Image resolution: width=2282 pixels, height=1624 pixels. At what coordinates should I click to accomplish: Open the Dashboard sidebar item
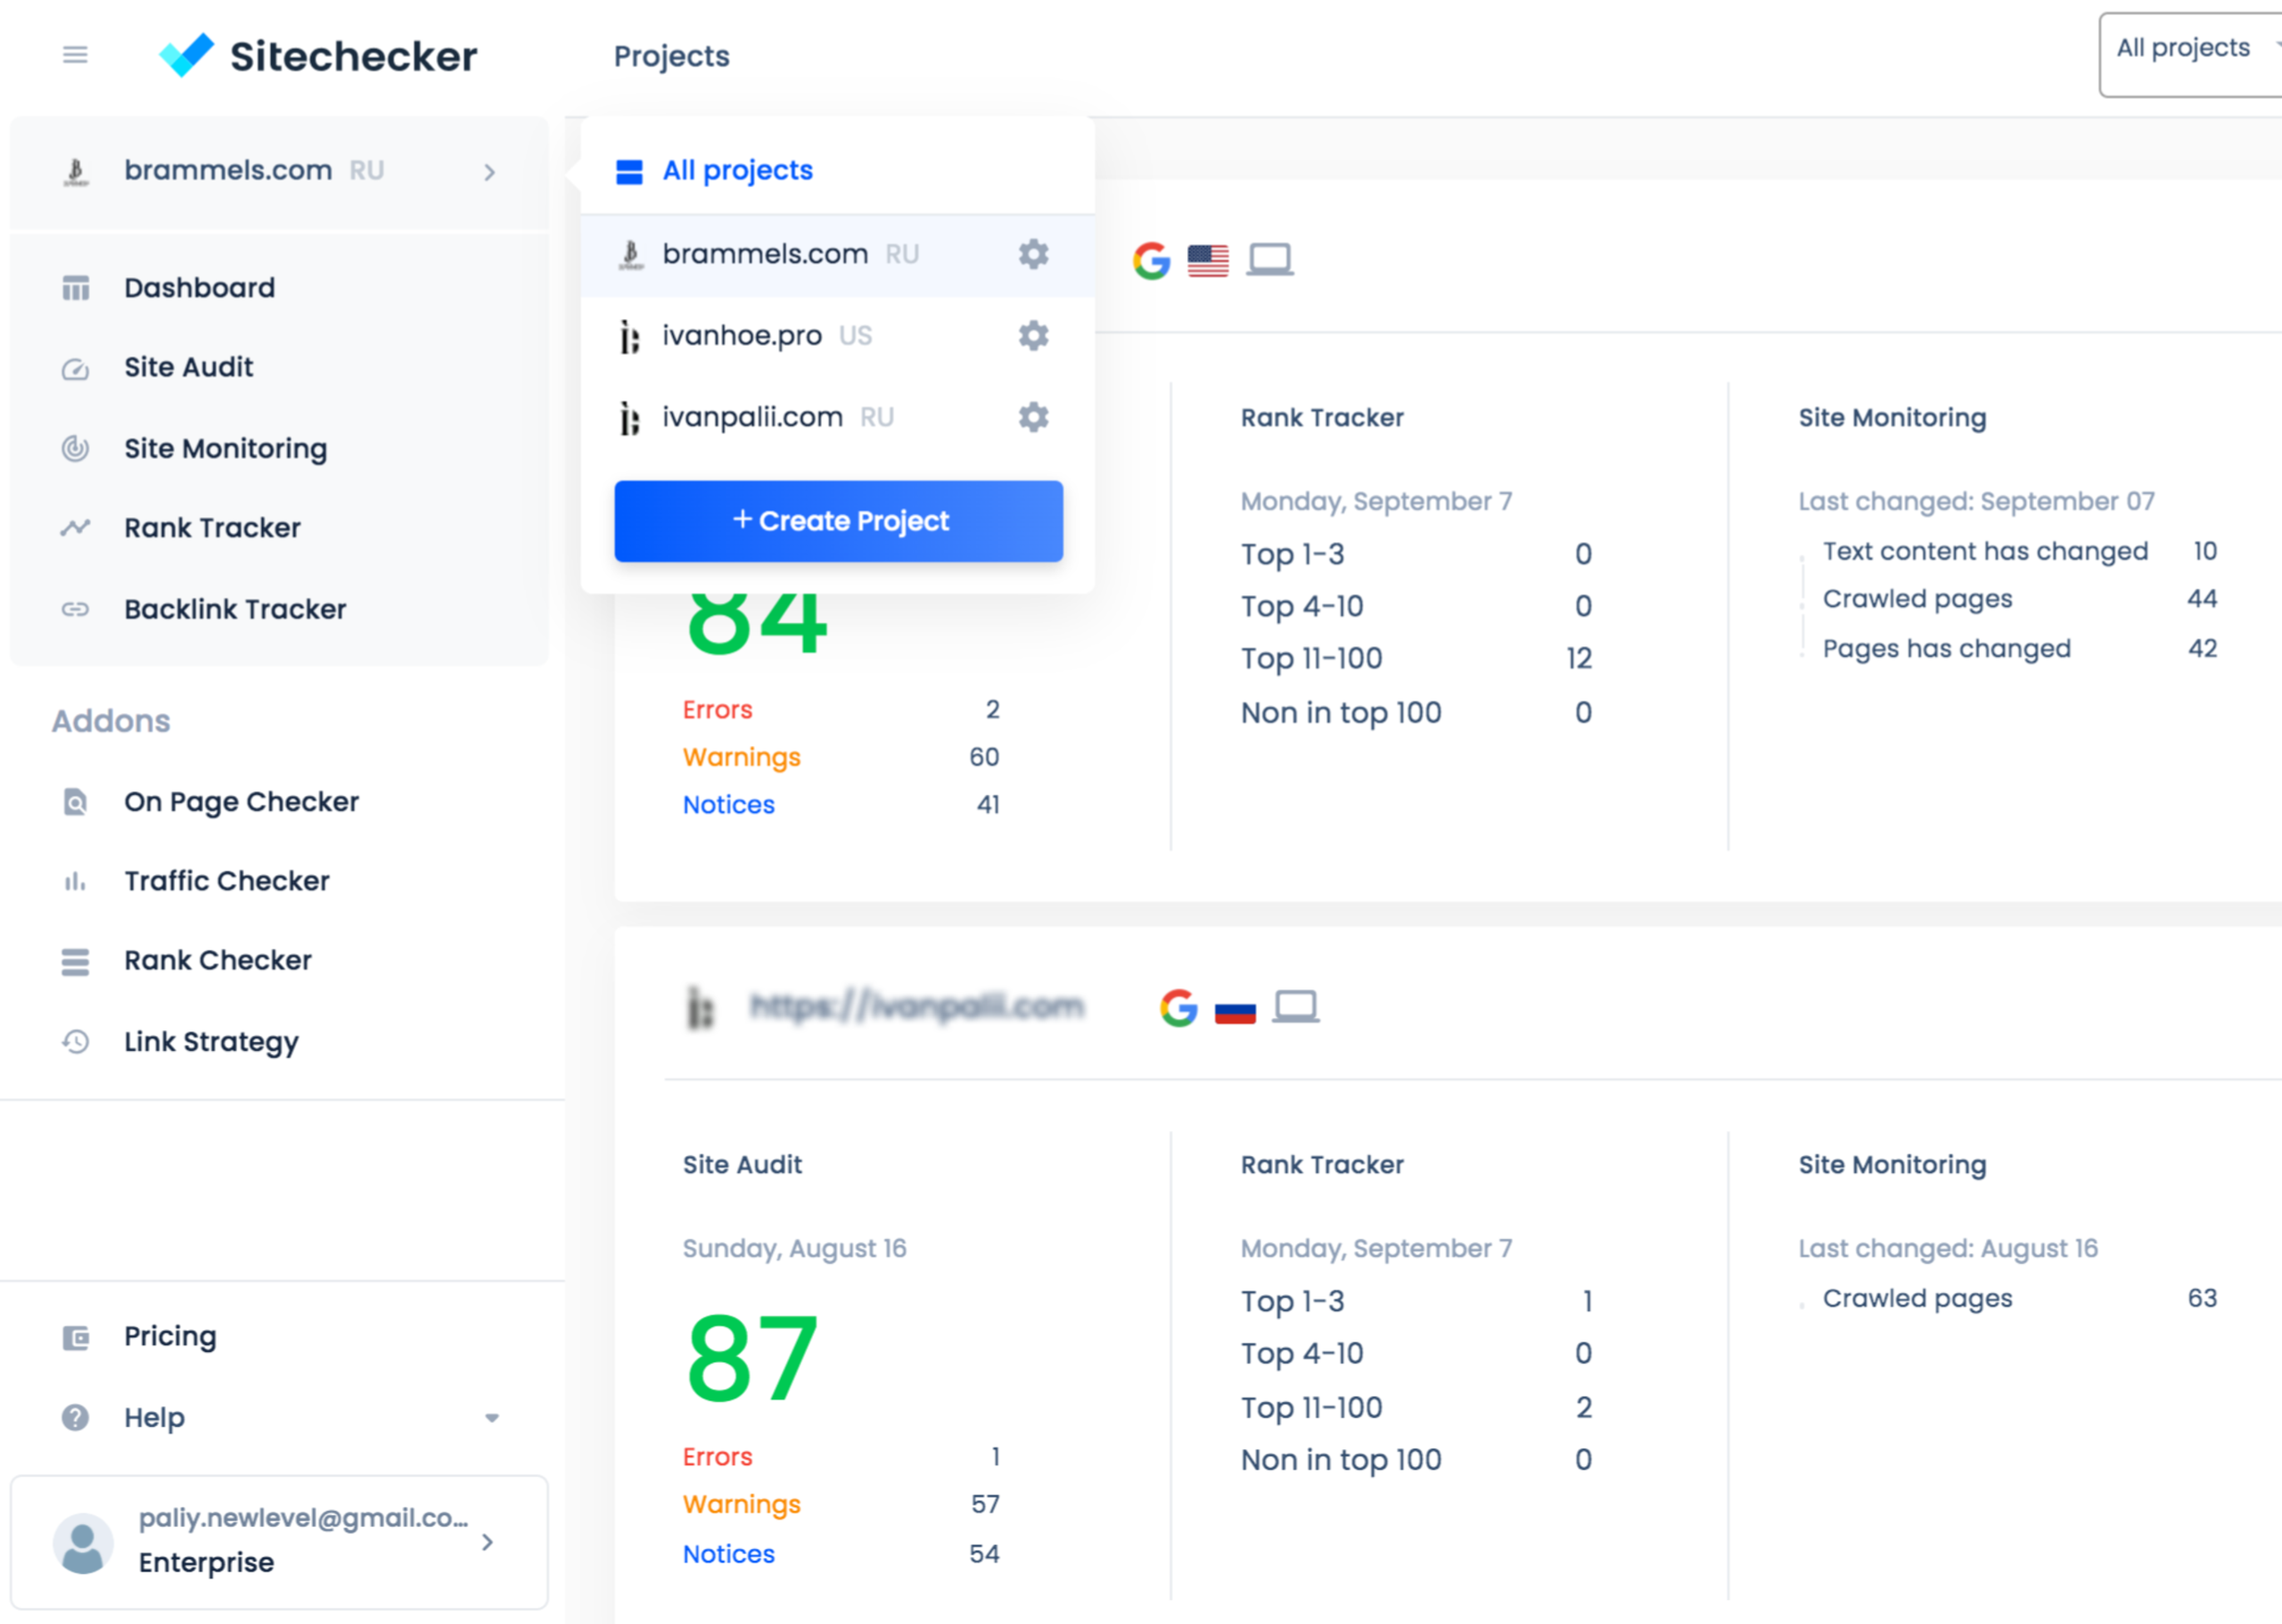(x=199, y=288)
